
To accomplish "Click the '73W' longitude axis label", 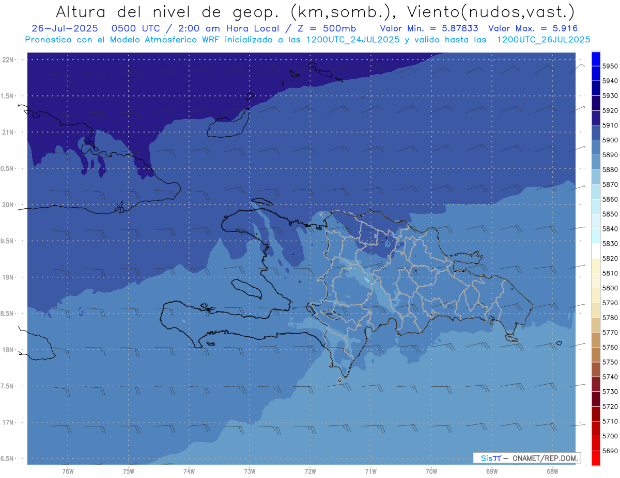I will pos(250,471).
